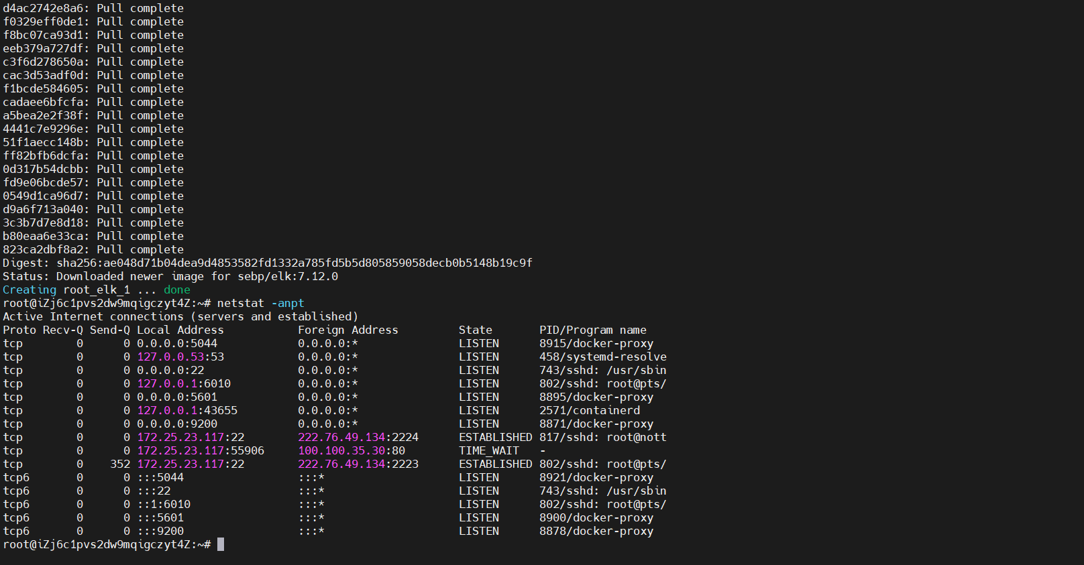
Task: Click 'f8bc07ca93d1' layer ID
Action: 43,35
